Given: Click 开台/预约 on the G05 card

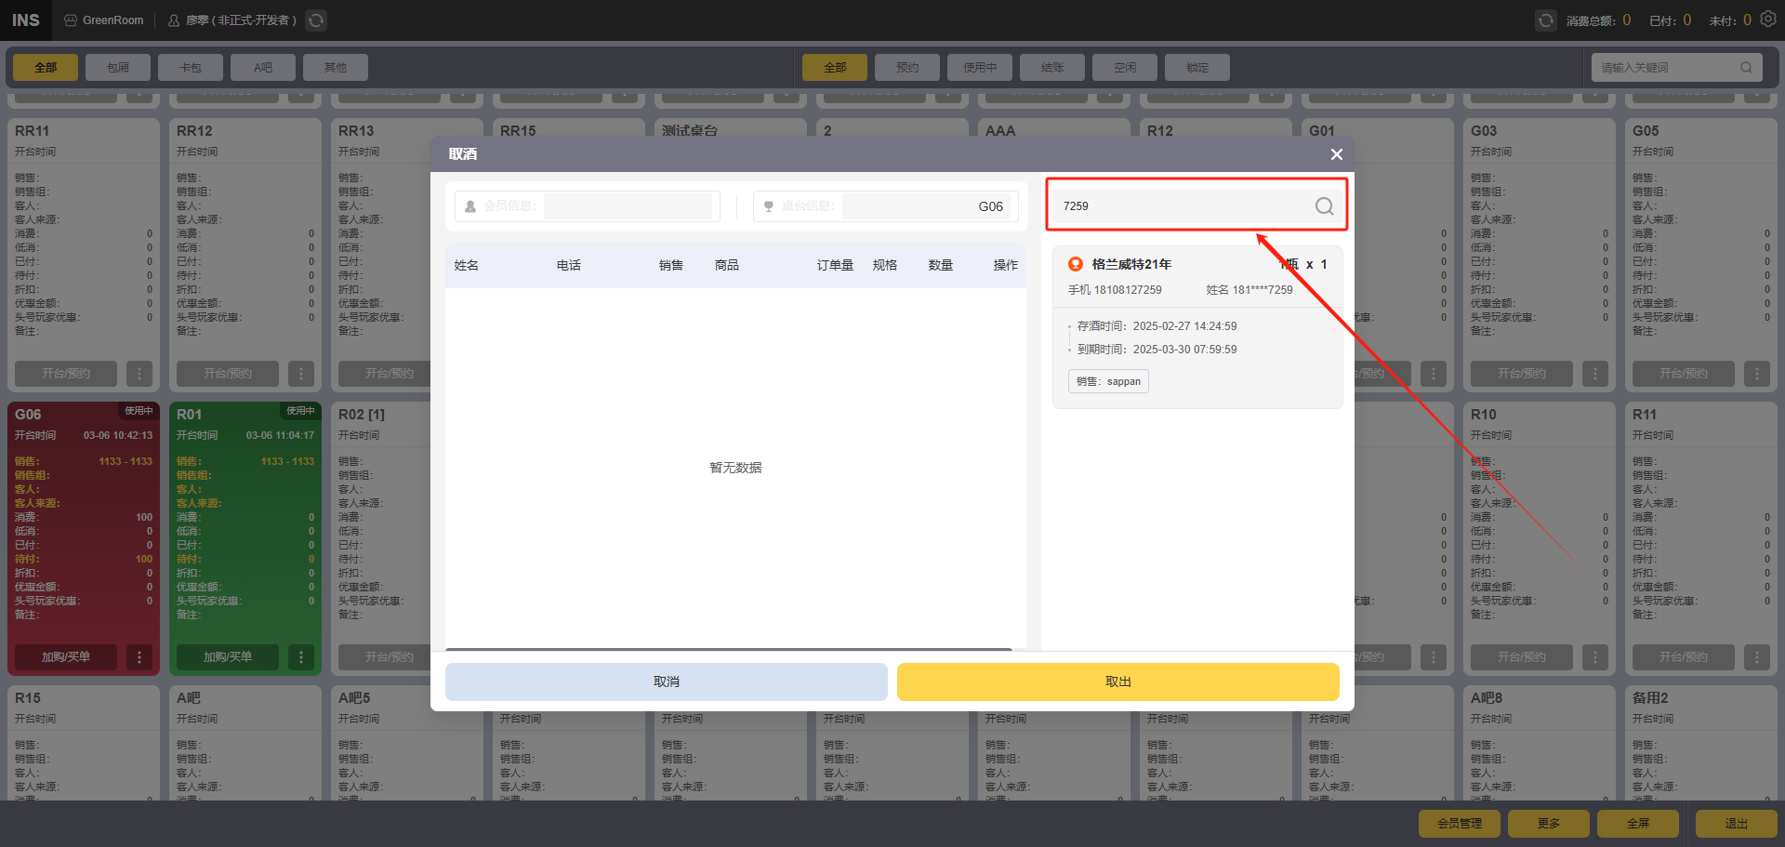Looking at the screenshot, I should pos(1684,374).
